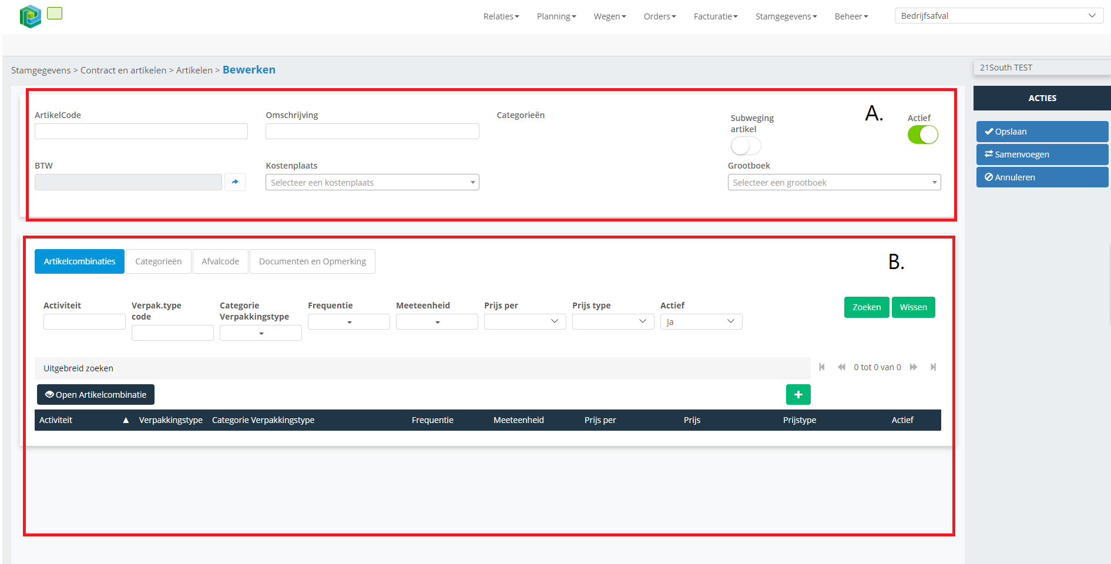Viewport: 1111px width, 564px height.
Task: Go to previous page of results
Action: [841, 367]
